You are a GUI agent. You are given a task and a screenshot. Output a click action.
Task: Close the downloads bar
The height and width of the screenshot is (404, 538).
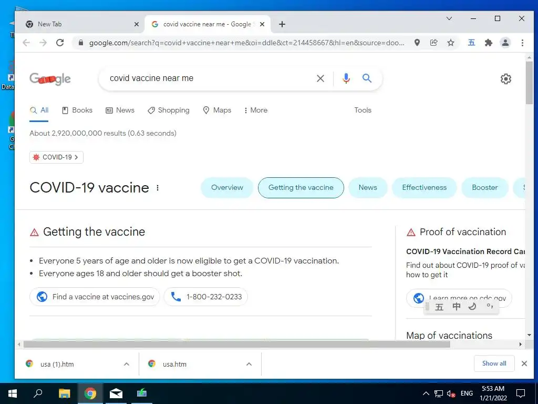(x=524, y=363)
